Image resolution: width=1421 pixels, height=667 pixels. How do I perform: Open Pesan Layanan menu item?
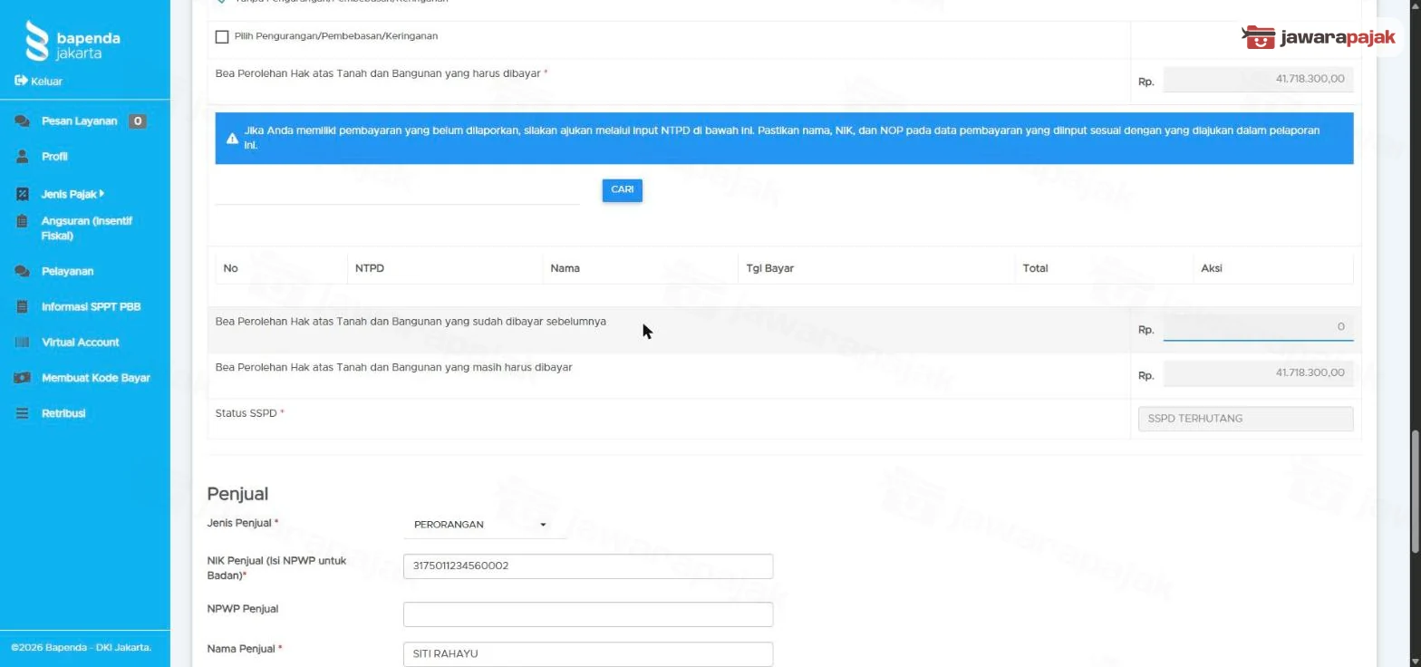click(79, 121)
